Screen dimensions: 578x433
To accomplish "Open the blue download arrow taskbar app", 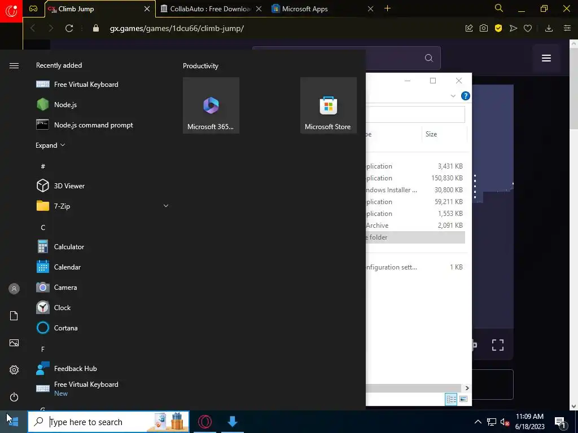I will pyautogui.click(x=232, y=422).
